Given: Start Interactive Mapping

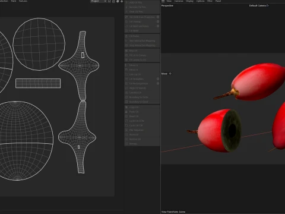Looking at the screenshot, I should tap(142, 41).
